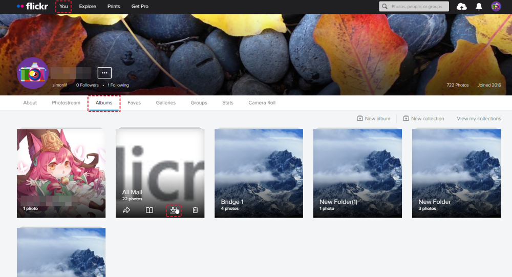The width and height of the screenshot is (512, 277).
Task: Open the Bridge 1 album
Action: tap(259, 173)
